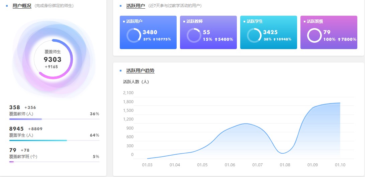Image resolution: width=365 pixels, height=177 pixels.
Task: Click the 活跃用户趋势 section heading
Action: pyautogui.click(x=140, y=71)
